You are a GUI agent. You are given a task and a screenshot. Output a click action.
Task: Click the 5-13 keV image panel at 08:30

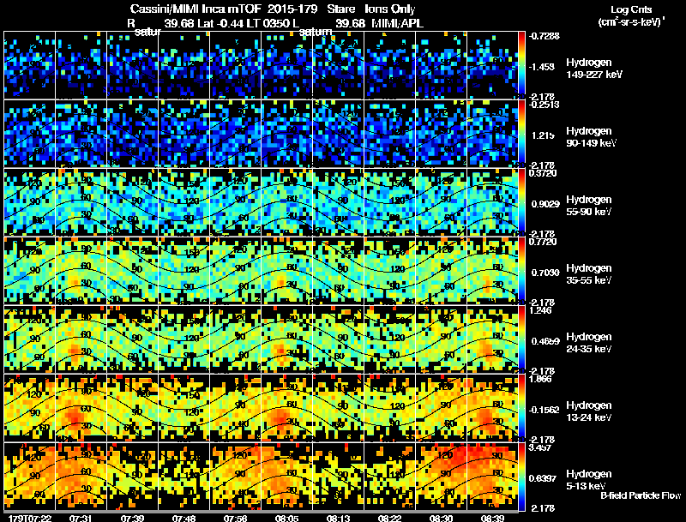[441, 477]
